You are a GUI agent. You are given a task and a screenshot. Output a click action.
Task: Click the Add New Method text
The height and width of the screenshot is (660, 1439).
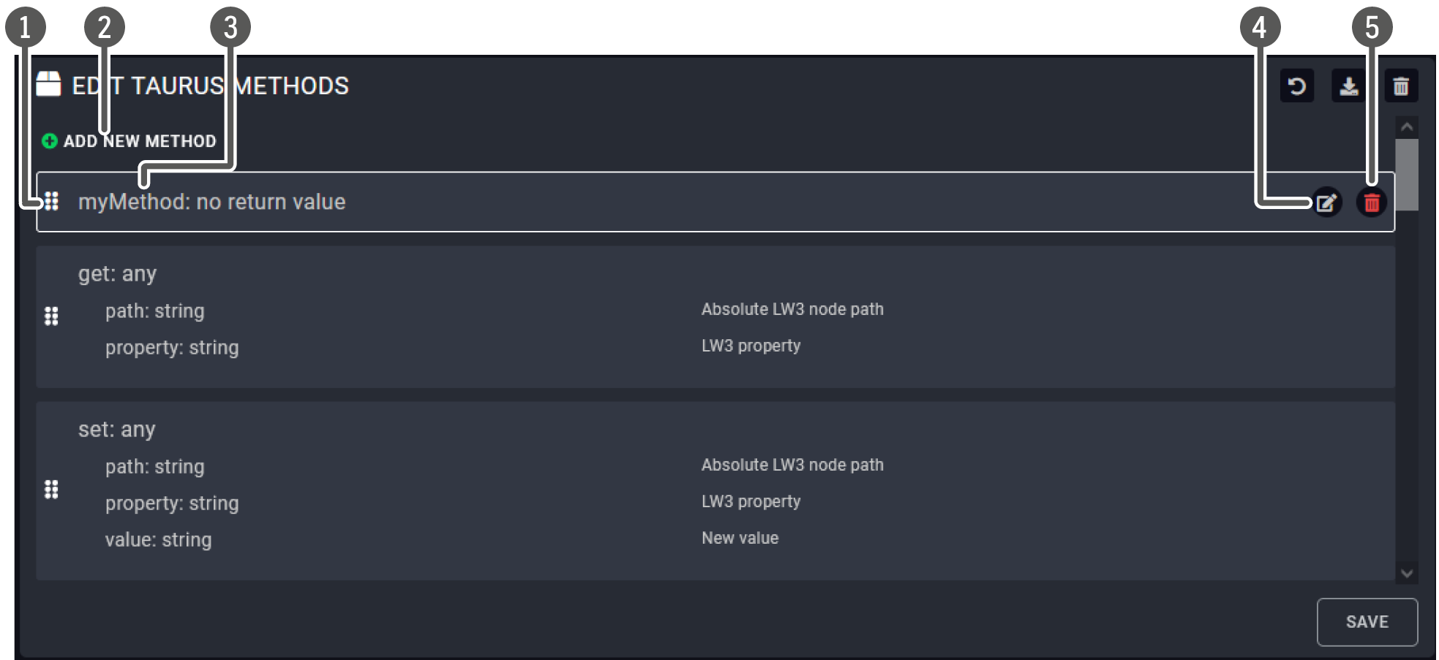pos(140,141)
